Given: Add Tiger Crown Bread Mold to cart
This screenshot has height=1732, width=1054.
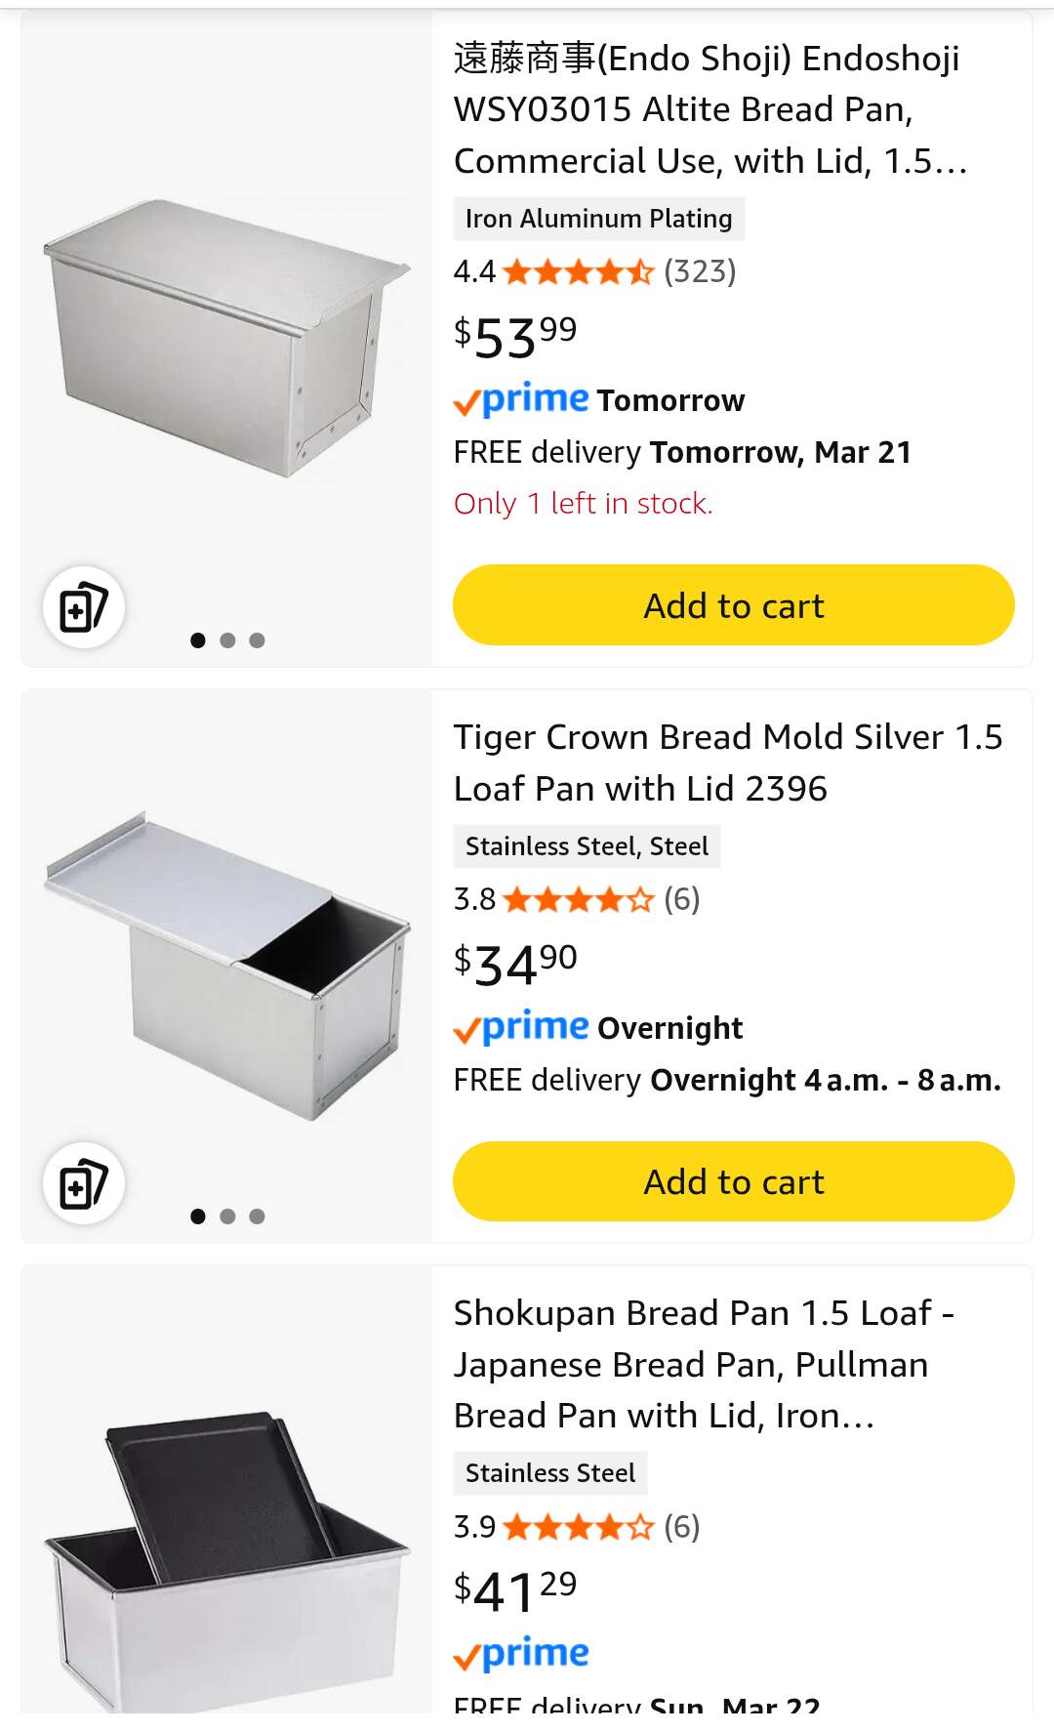Looking at the screenshot, I should (x=733, y=1181).
